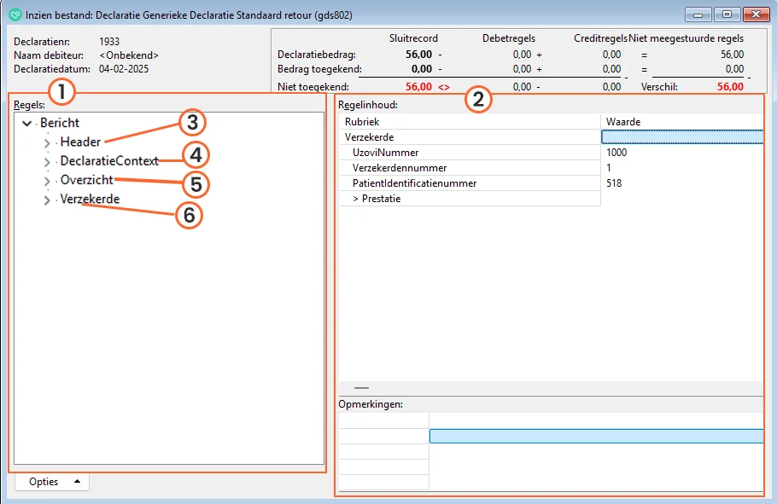Expand the Verzekerde chevron in Regels tree
Viewport: 777px width, 504px height.
pos(47,200)
